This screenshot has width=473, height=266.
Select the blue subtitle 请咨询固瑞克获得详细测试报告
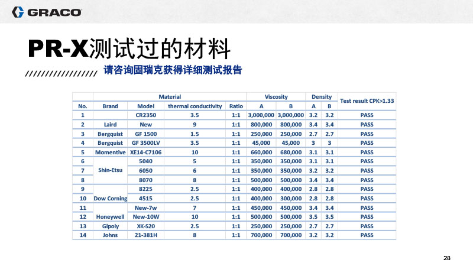(x=173, y=70)
